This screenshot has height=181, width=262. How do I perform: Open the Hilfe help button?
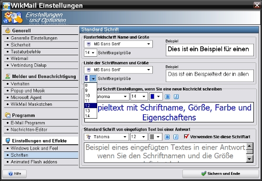15,174
